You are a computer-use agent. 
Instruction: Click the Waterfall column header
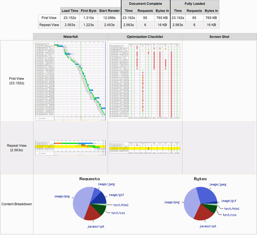(x=70, y=37)
